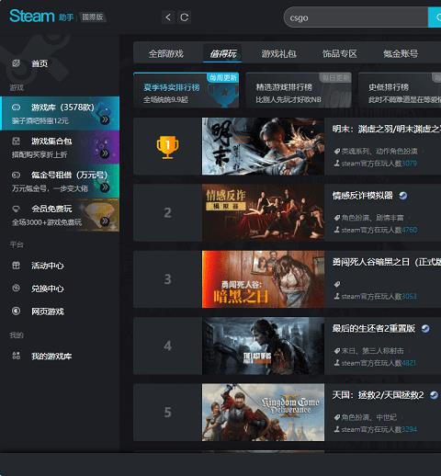This screenshot has height=476, width=441.
Task: Expand arrow on 会员免费玩 sidebar card
Action: point(105,221)
